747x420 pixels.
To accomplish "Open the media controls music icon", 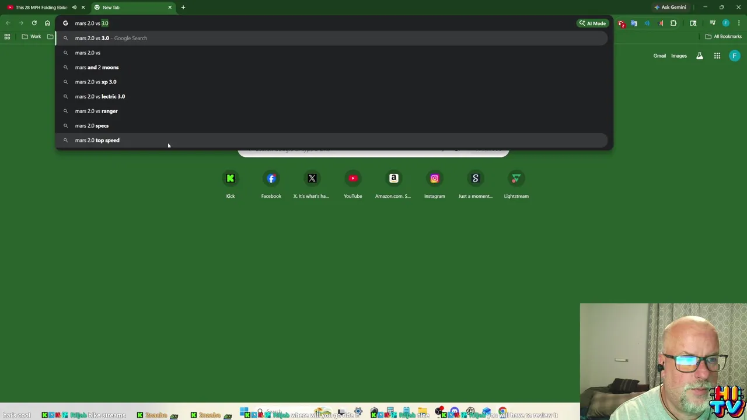I will [x=713, y=23].
